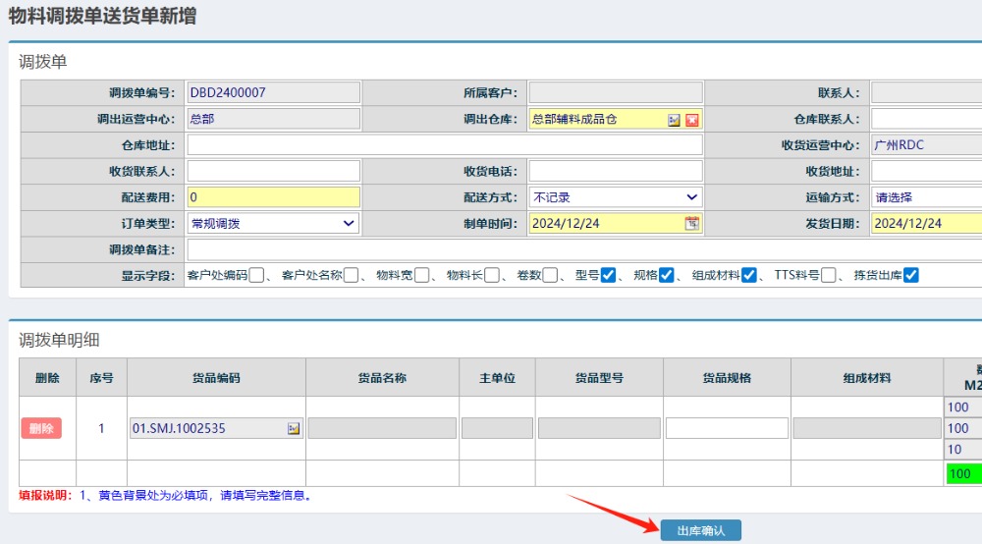Uncheck the 型号 checkbox

(608, 276)
